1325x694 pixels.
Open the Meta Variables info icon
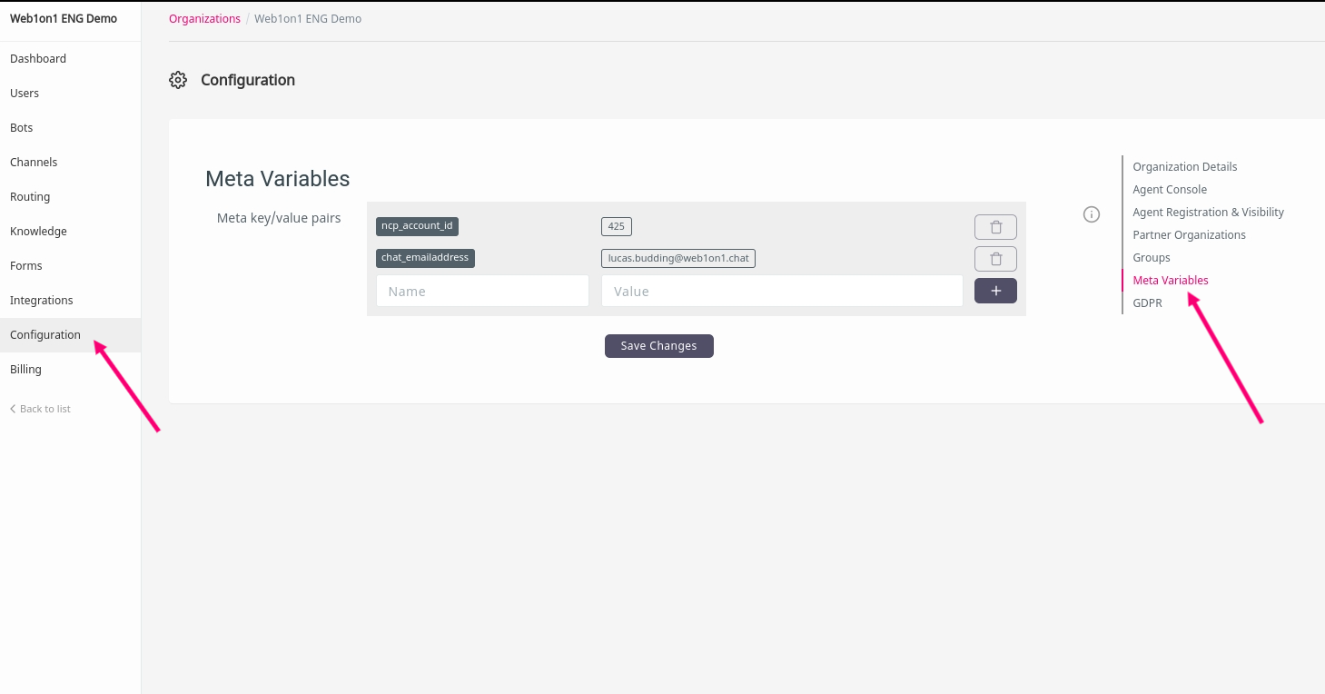[x=1092, y=214]
